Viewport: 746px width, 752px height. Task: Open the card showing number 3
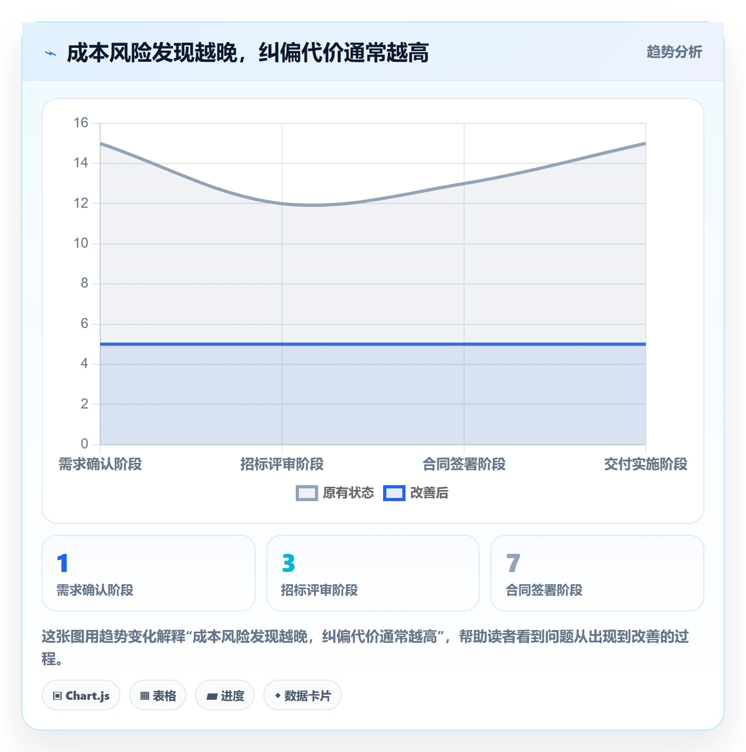(373, 573)
